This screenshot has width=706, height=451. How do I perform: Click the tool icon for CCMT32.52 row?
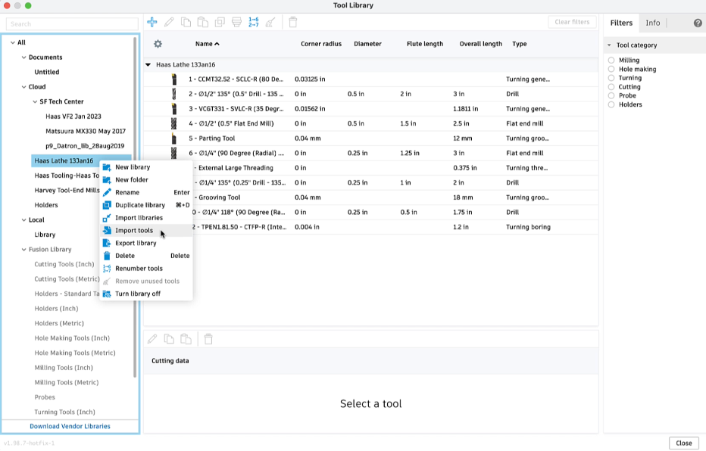pyautogui.click(x=173, y=79)
